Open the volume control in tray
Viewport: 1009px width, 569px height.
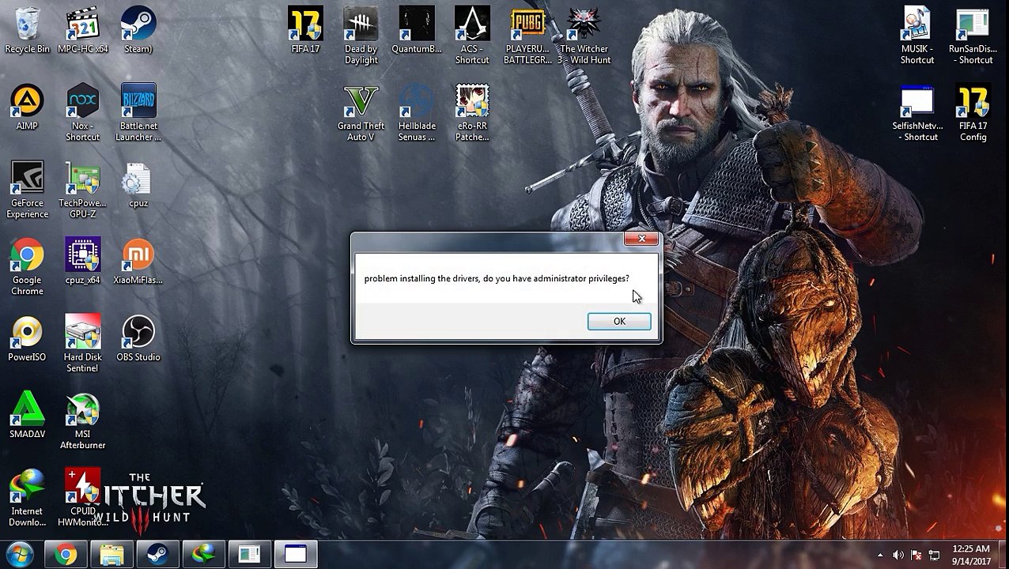898,556
